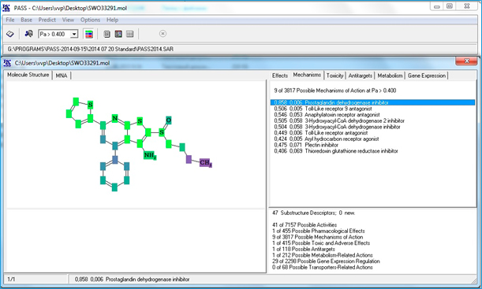Switch to Effects tab
This screenshot has width=482, height=289.
point(280,76)
